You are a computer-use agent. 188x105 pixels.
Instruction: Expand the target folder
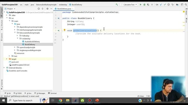point(7,59)
